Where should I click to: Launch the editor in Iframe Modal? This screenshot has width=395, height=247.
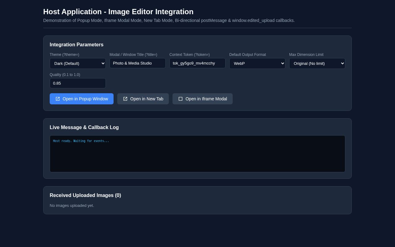tap(202, 99)
